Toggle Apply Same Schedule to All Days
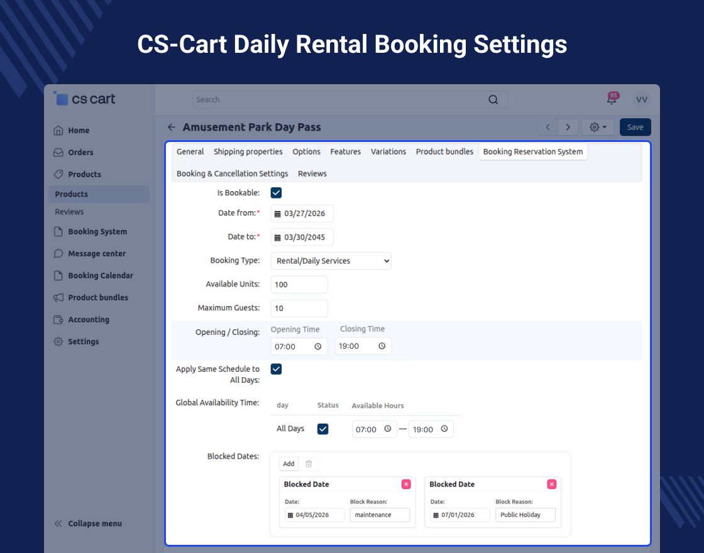The height and width of the screenshot is (553, 704). [x=276, y=369]
